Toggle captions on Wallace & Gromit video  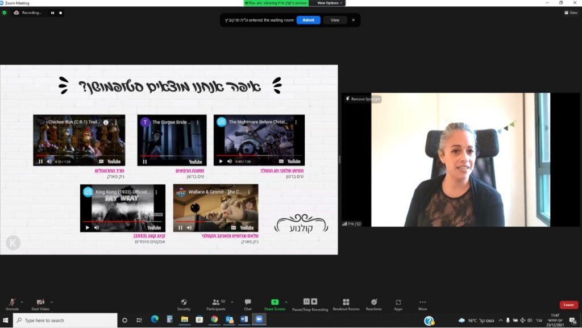(x=234, y=227)
